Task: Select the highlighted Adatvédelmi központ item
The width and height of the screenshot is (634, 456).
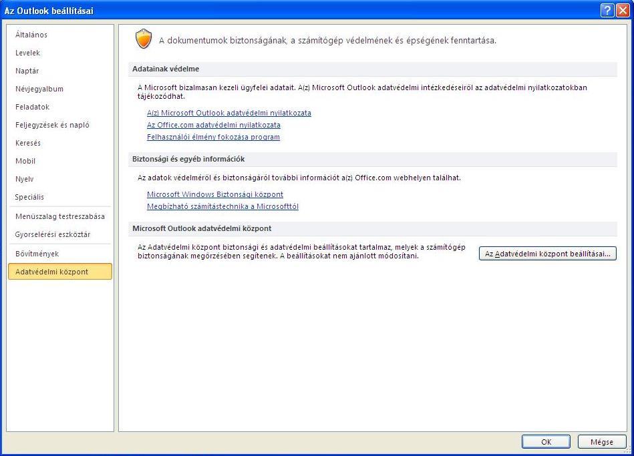Action: click(60, 272)
